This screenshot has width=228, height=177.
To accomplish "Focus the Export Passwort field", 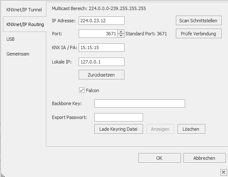I will (x=119, y=117).
